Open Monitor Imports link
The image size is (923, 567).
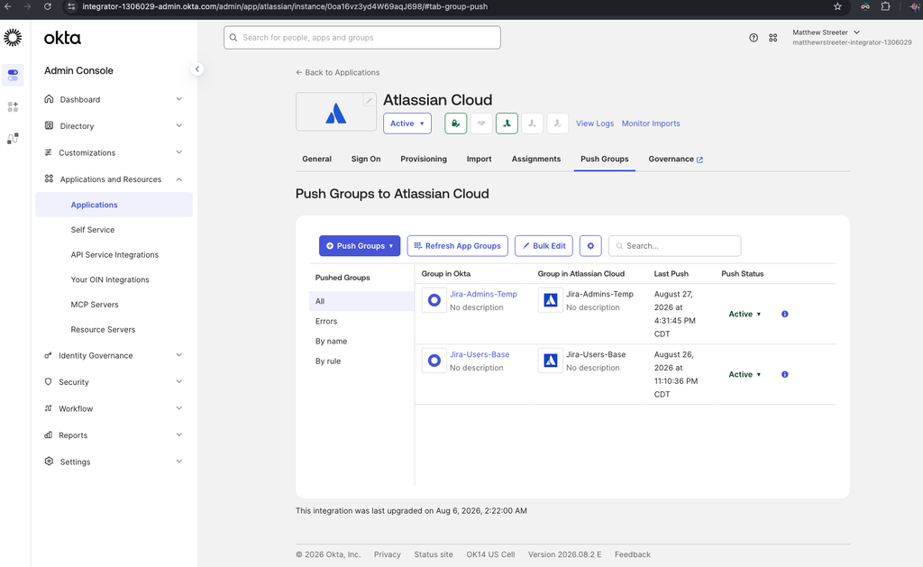tap(651, 123)
